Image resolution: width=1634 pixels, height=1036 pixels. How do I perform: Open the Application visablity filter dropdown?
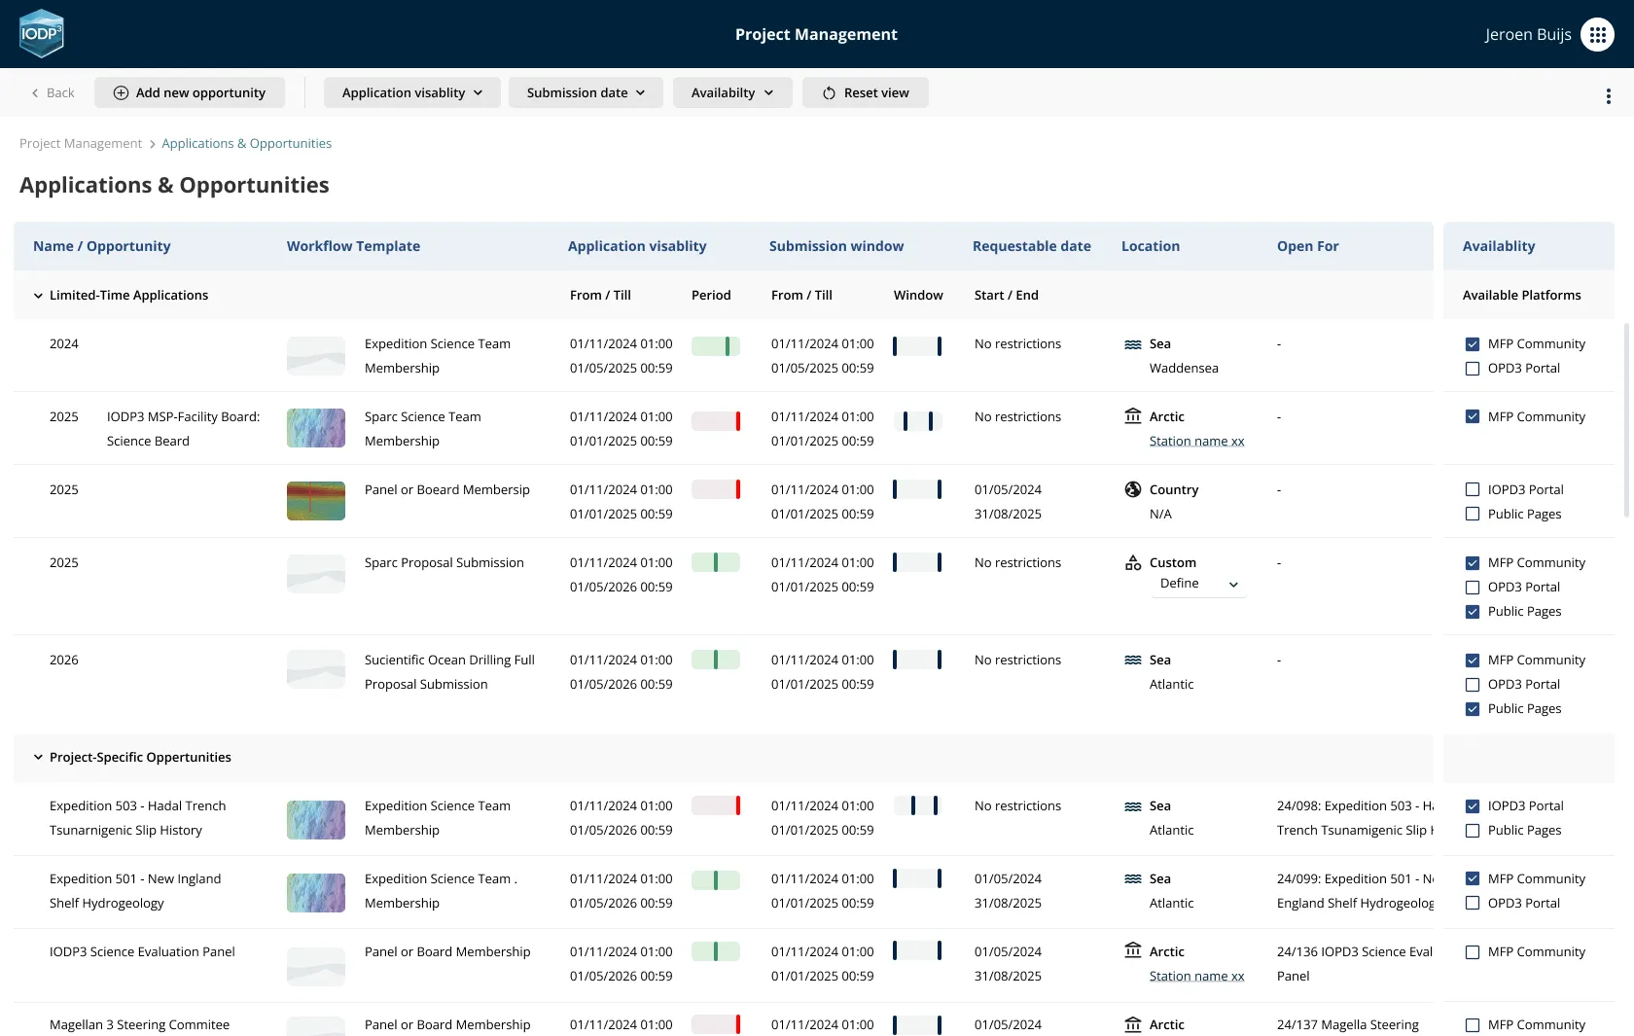coord(411,92)
